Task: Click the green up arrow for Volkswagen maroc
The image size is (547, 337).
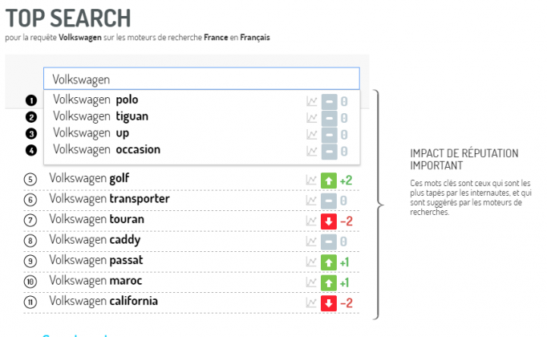Action: [x=329, y=282]
